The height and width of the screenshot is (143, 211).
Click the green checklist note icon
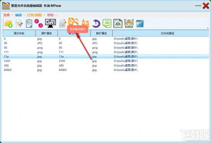(x=107, y=23)
